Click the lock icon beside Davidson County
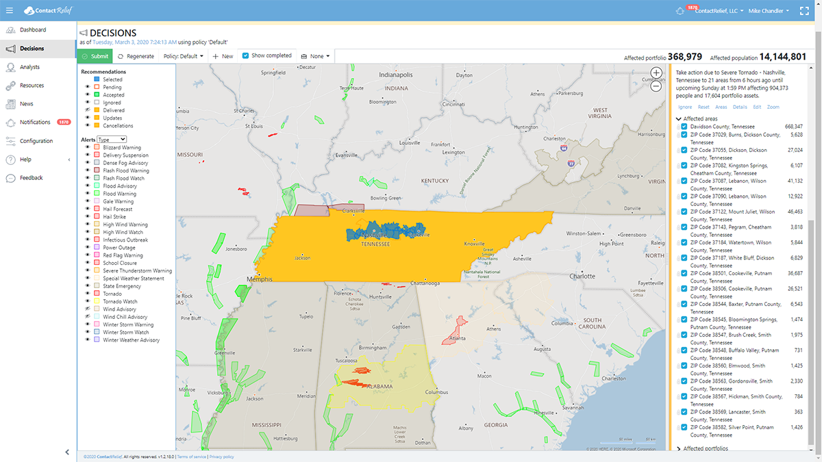The image size is (822, 462). click(x=679, y=127)
